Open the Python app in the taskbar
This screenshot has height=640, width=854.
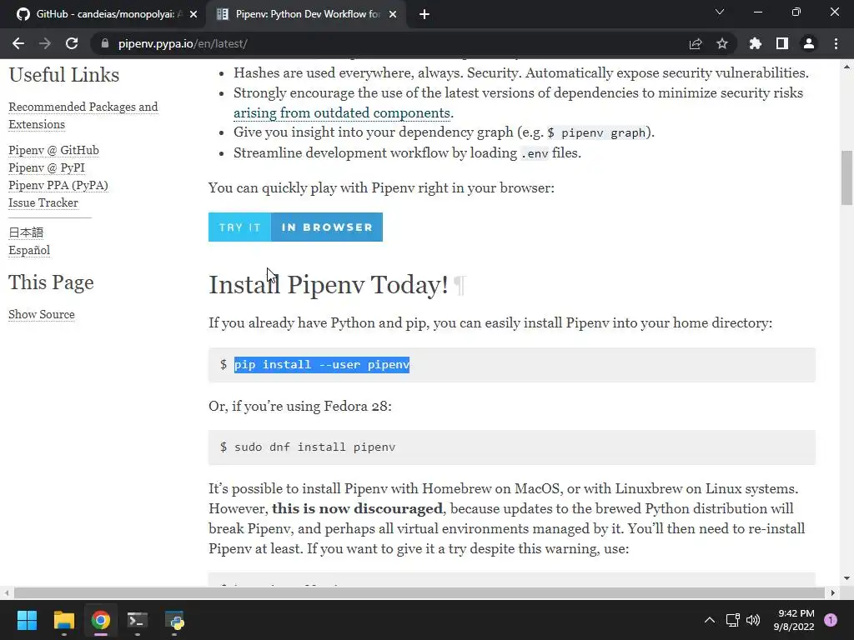pyautogui.click(x=174, y=620)
